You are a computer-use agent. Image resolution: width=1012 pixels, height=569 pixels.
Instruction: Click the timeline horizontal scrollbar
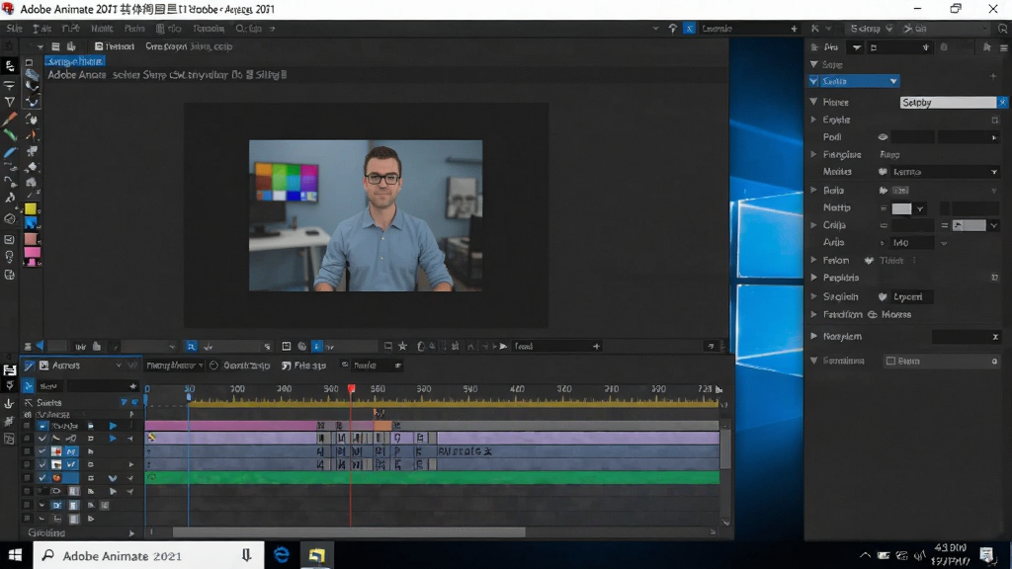(x=349, y=532)
